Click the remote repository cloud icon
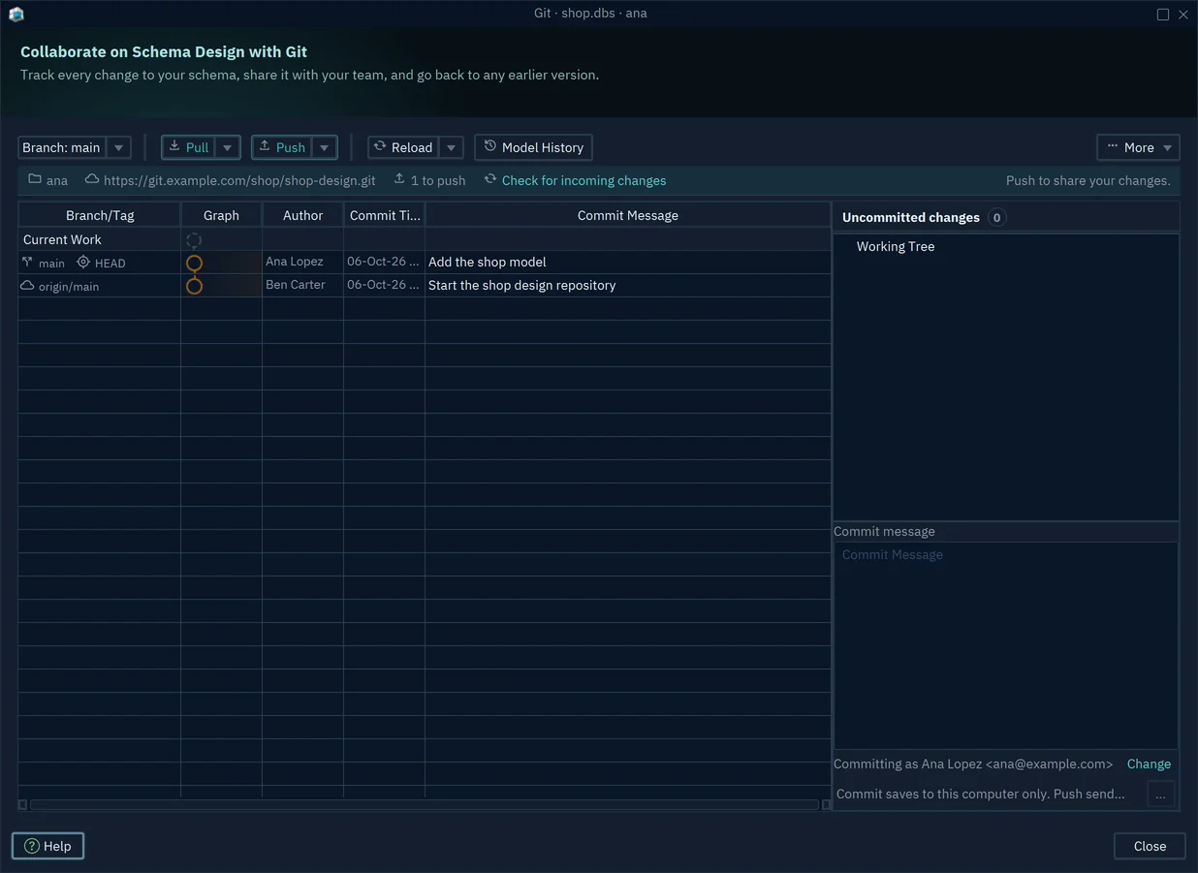Screen dimensions: 1198x873 (92, 179)
